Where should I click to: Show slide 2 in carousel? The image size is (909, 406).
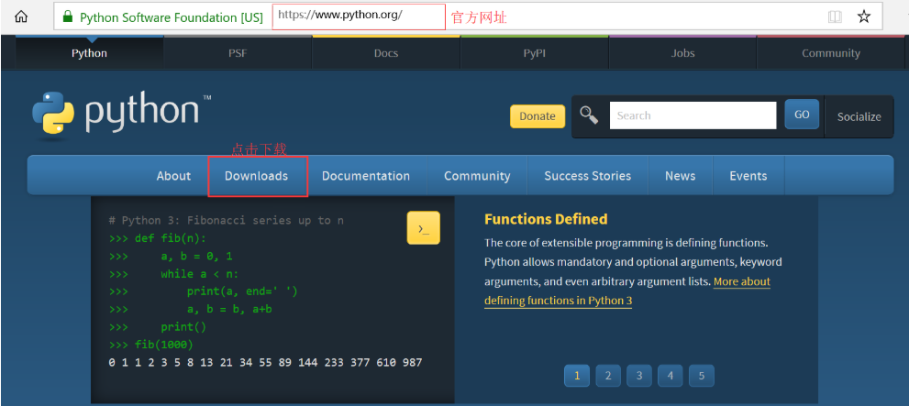[x=608, y=376]
